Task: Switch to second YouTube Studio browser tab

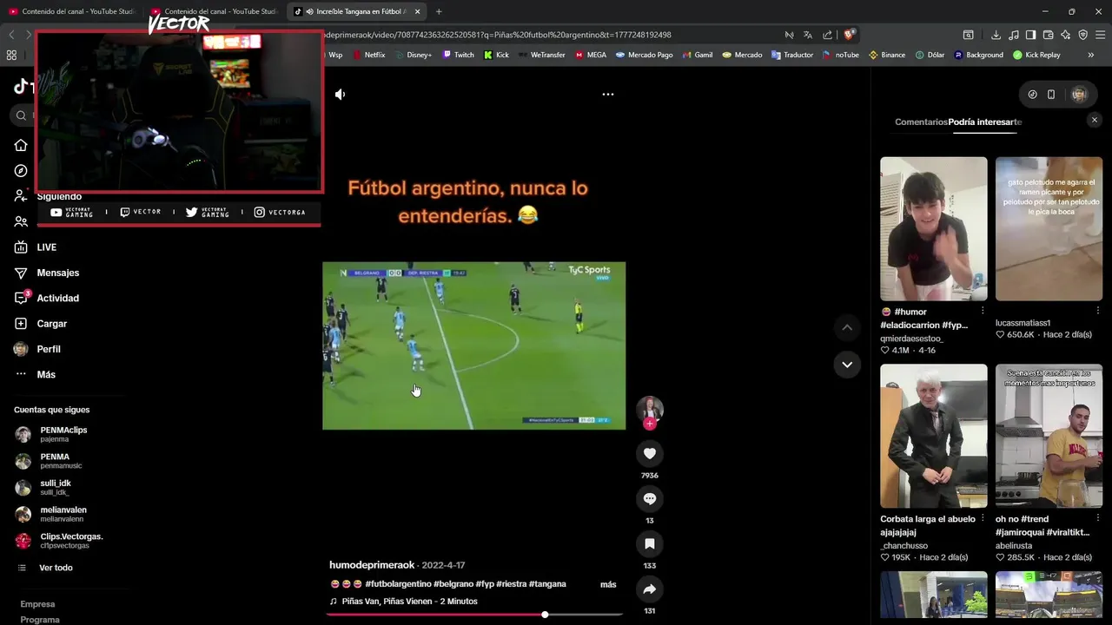Action: pyautogui.click(x=215, y=11)
